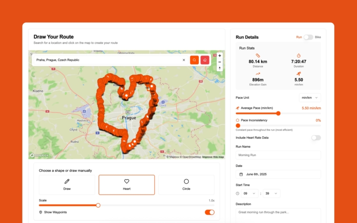Click the Improve this map link
Screen dimensions: 357x223
coord(213,157)
